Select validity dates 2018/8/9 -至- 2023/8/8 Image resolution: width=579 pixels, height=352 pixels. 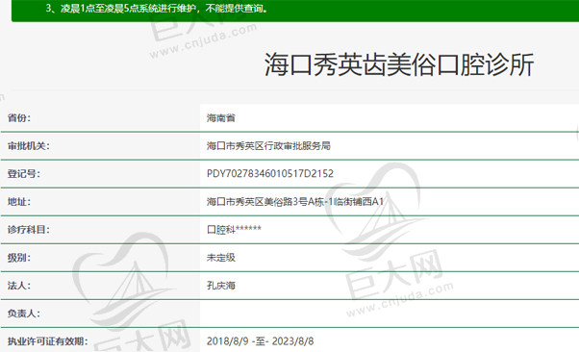point(260,341)
